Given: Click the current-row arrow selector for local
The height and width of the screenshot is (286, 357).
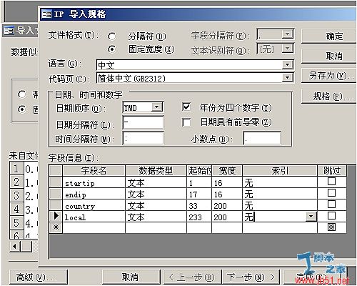Looking at the screenshot, I should point(56,217).
